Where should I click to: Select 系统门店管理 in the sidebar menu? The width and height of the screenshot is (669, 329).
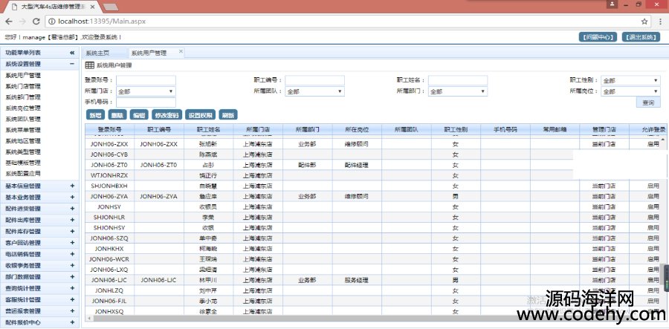(23, 86)
